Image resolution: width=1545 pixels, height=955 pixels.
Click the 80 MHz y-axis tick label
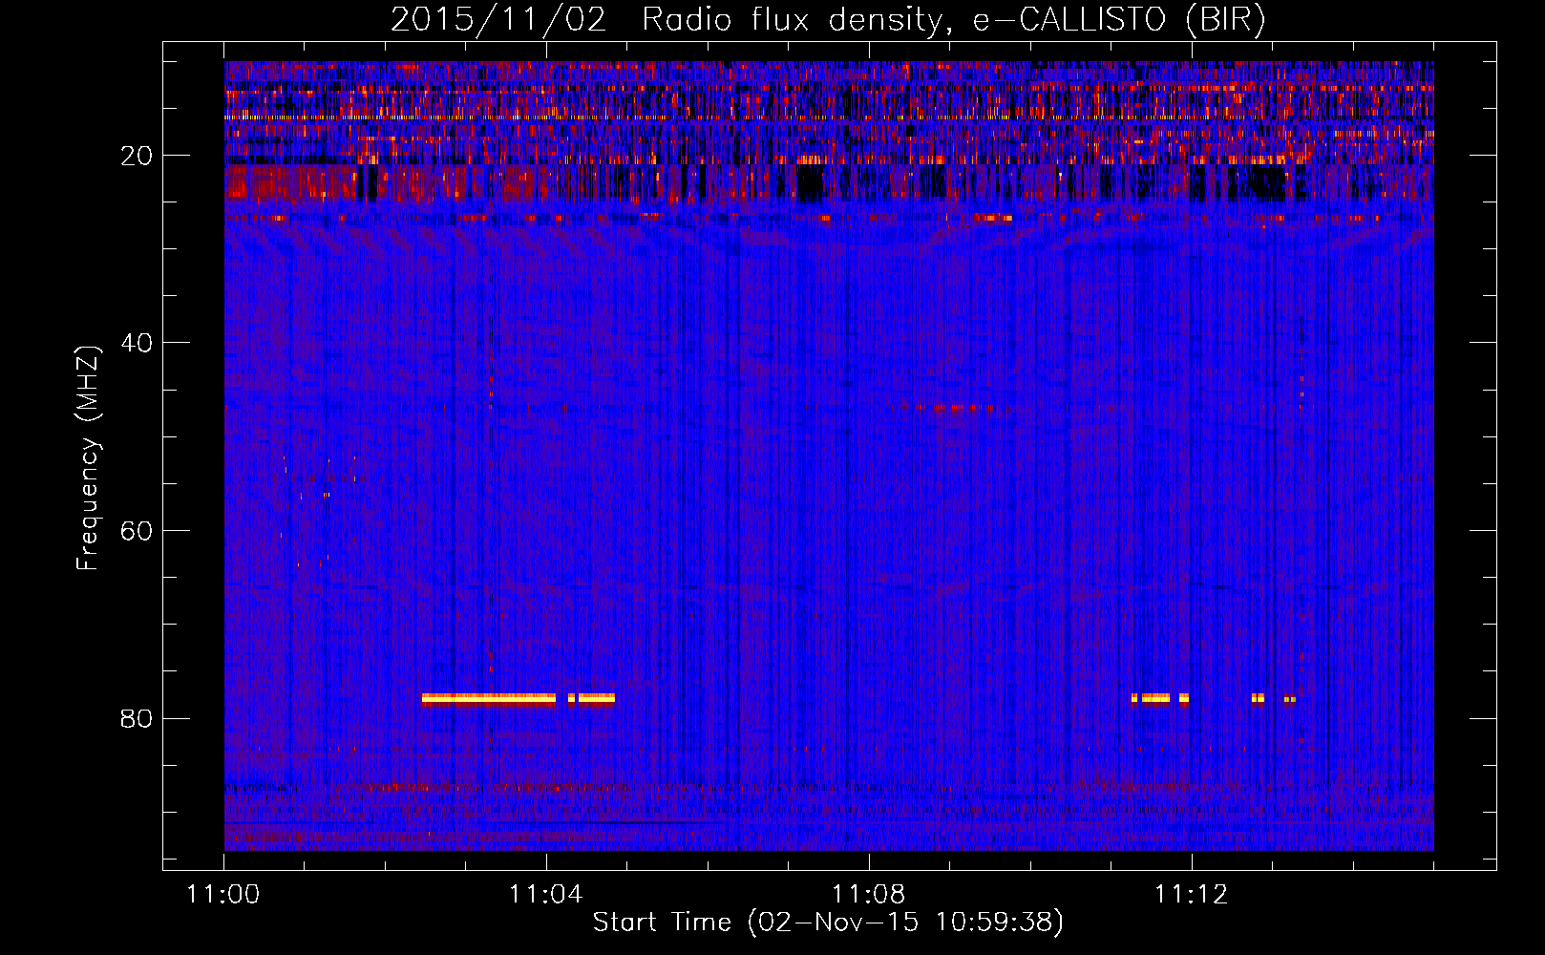click(137, 718)
